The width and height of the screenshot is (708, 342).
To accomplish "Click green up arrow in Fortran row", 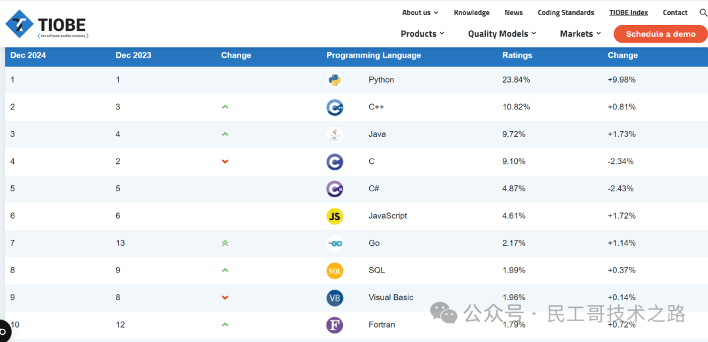I will pos(225,324).
